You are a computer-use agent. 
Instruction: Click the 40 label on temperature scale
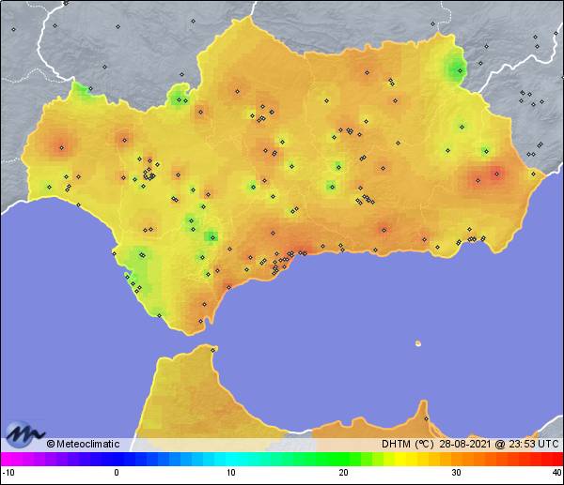[x=557, y=473]
